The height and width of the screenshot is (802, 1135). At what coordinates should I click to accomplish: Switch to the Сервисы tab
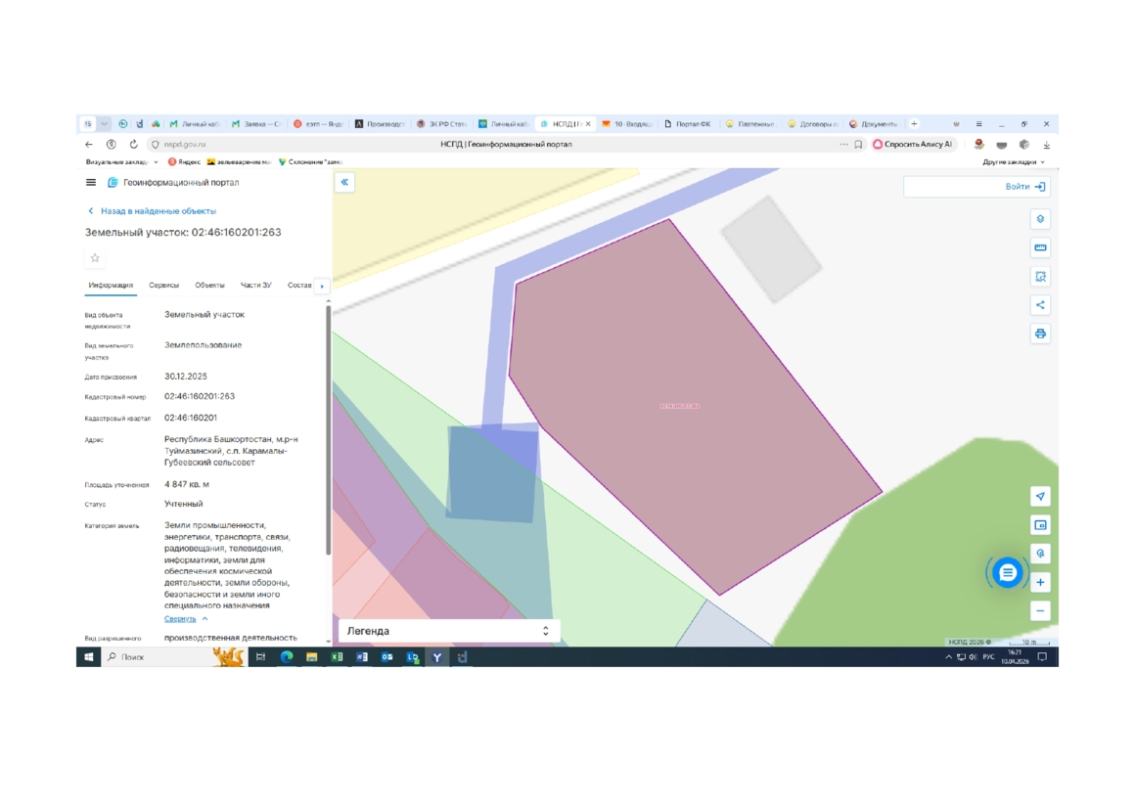(x=163, y=286)
